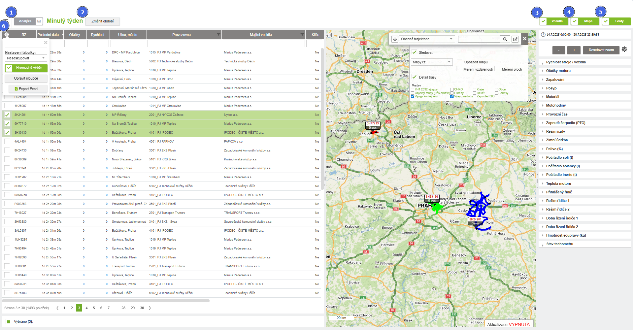Viewport: 633px width, 330px height.
Task: Toggle the Mapa panel tab
Action: coord(585,21)
